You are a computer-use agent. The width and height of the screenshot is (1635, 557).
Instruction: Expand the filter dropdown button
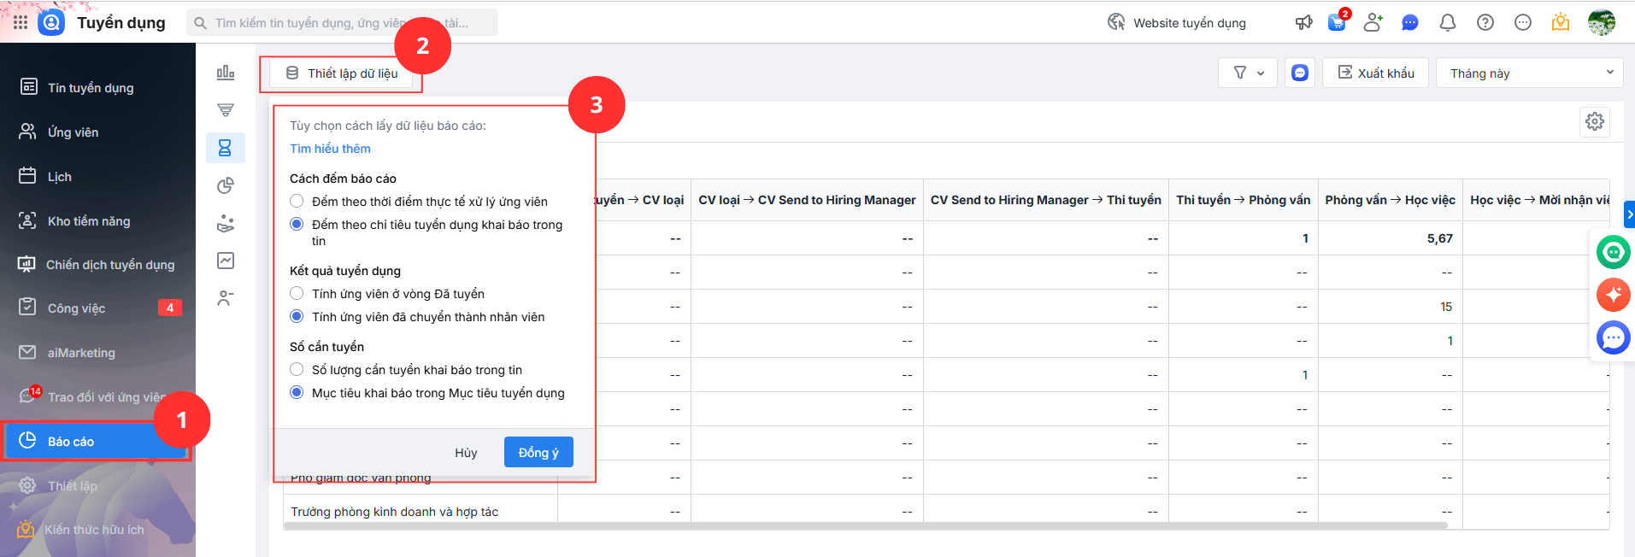tap(1247, 73)
